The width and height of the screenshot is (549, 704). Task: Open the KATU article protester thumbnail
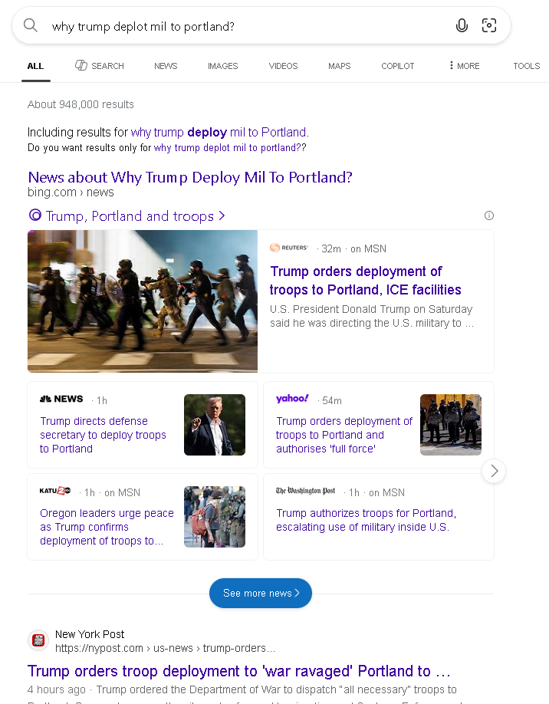pos(215,517)
